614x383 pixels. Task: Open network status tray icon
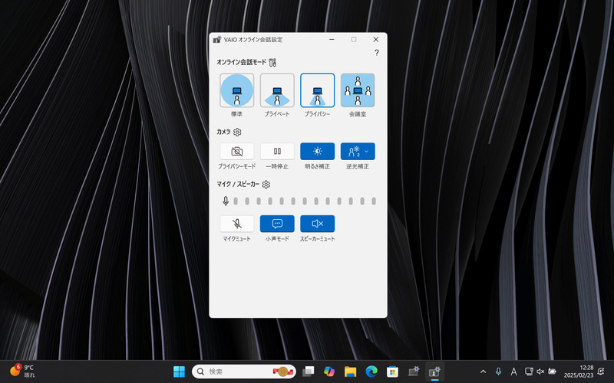tap(529, 372)
